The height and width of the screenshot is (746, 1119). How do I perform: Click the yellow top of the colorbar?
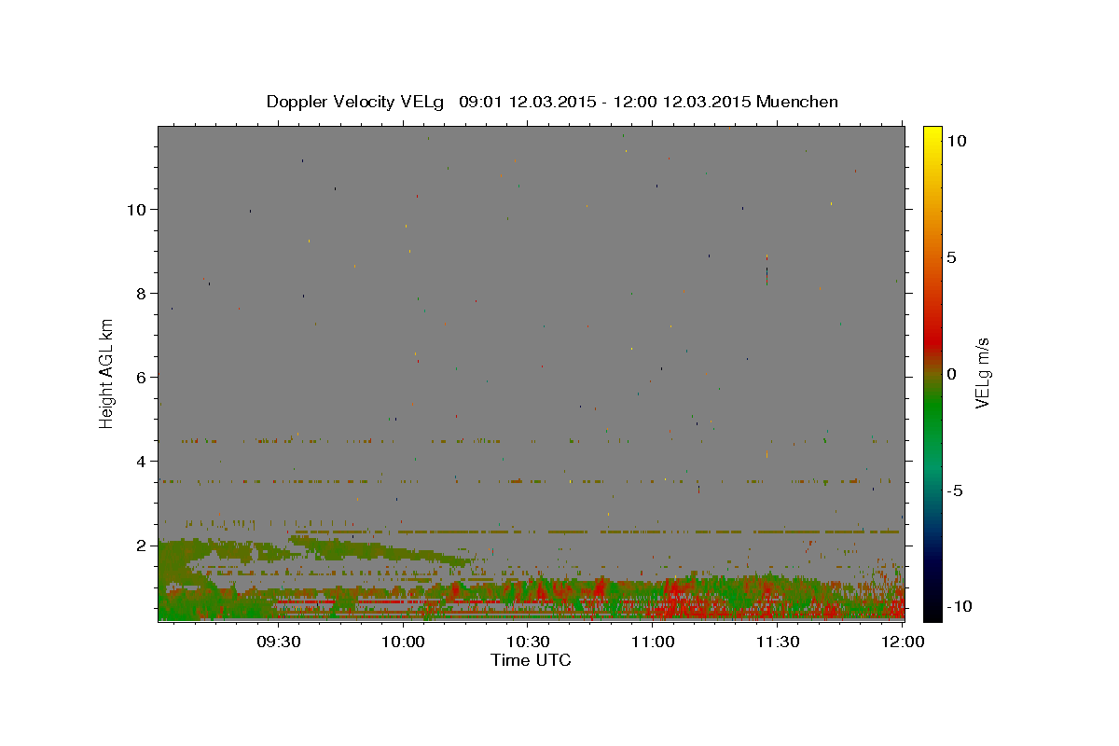[x=932, y=135]
